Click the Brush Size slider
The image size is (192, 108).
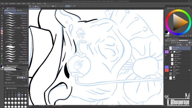[x=14, y=73]
